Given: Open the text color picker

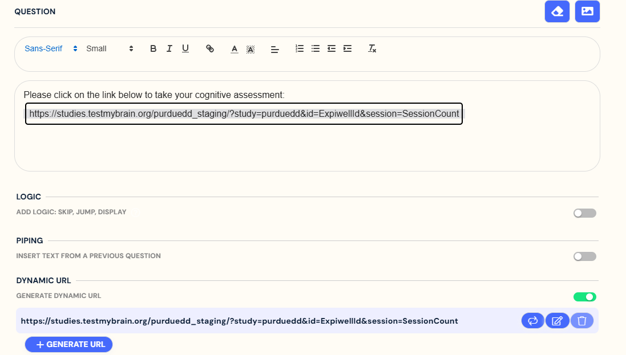Looking at the screenshot, I should [x=235, y=49].
